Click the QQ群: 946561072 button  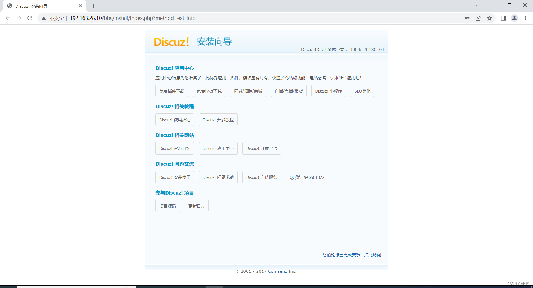[x=307, y=177]
